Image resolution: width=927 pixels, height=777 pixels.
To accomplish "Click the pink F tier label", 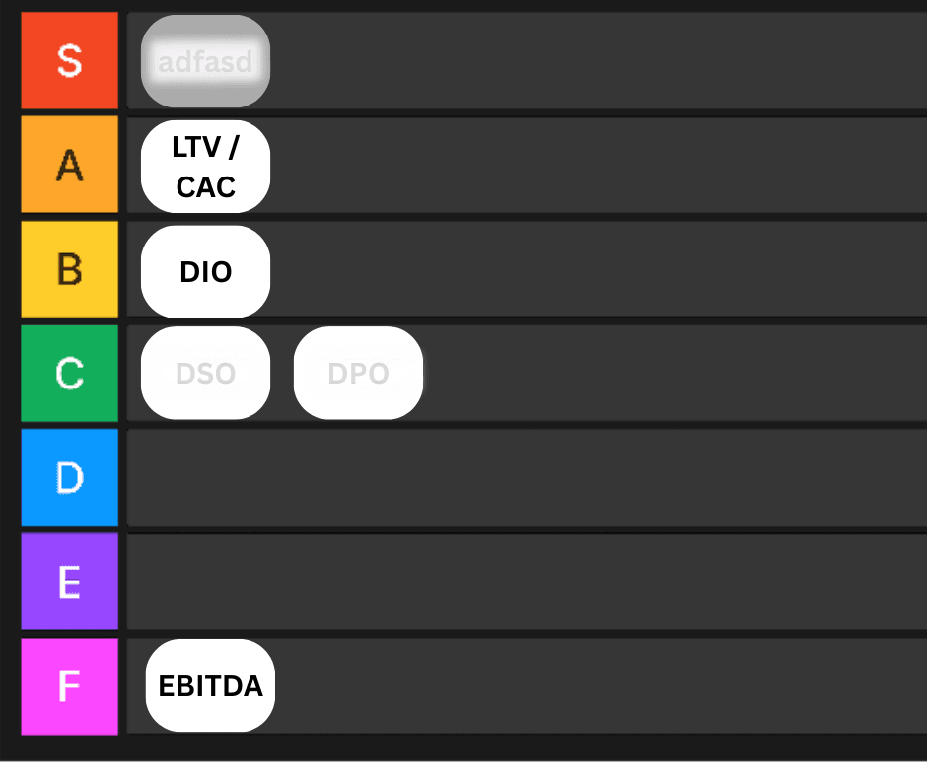I will click(x=70, y=687).
